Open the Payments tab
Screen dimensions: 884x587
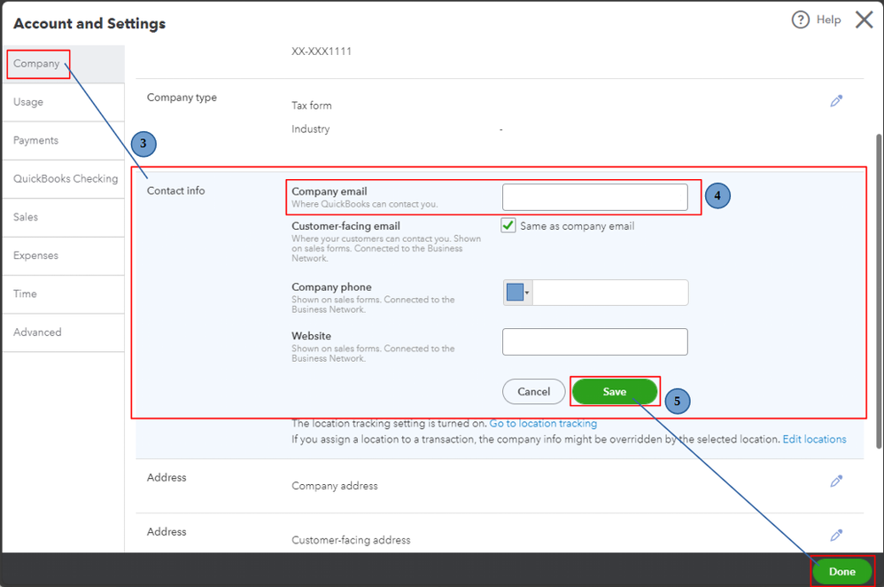point(63,140)
